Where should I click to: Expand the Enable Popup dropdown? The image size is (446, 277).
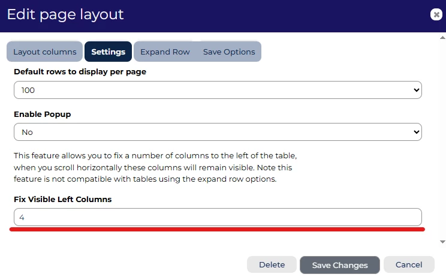(218, 132)
